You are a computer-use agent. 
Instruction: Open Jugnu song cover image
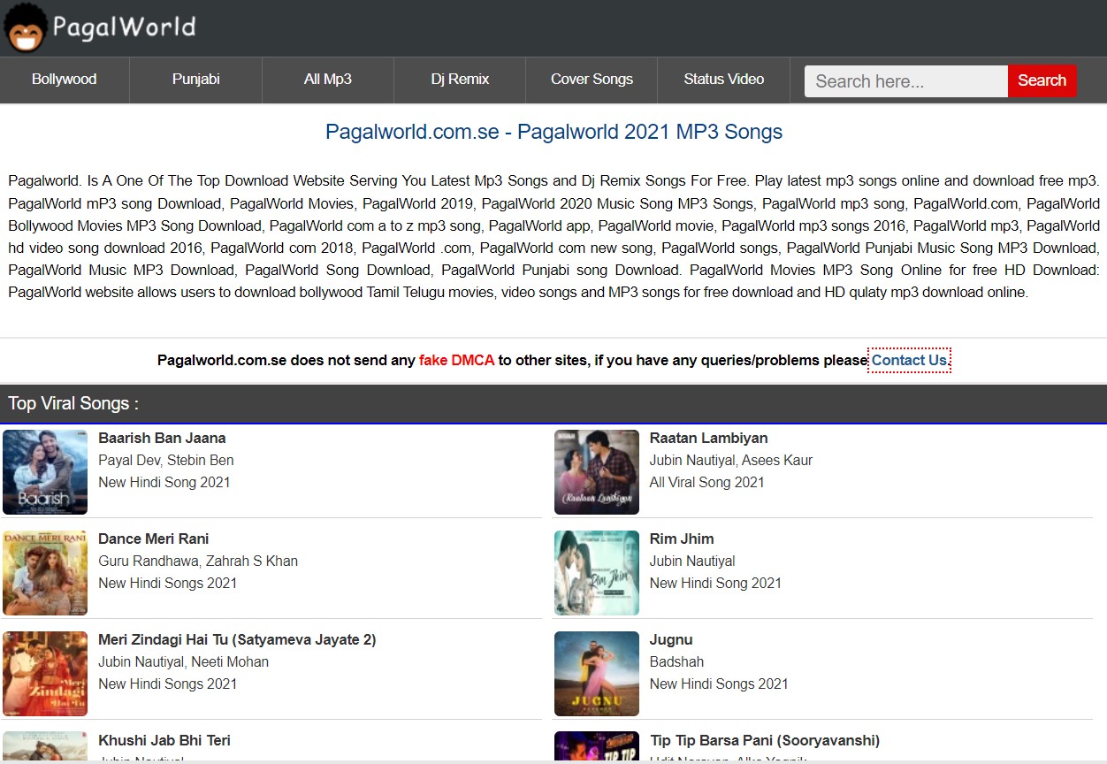[597, 674]
